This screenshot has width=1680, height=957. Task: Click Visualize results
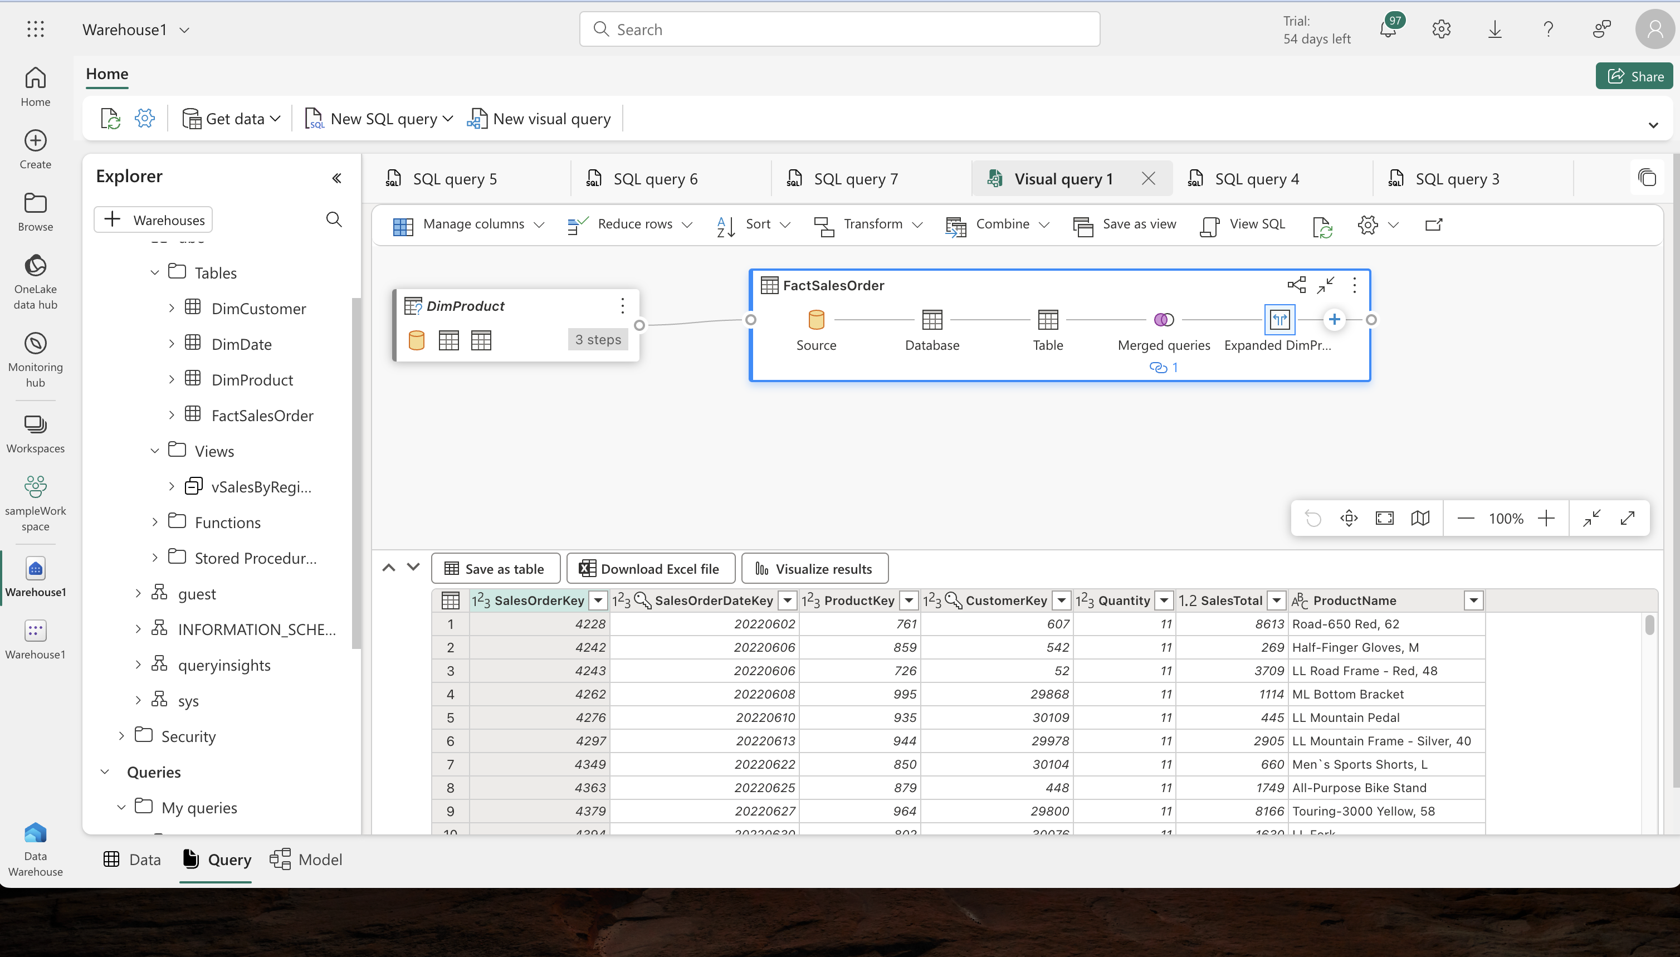click(814, 569)
